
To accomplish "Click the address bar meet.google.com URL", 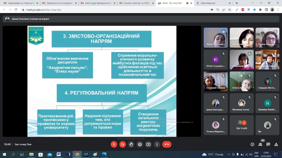I will click(x=44, y=10).
